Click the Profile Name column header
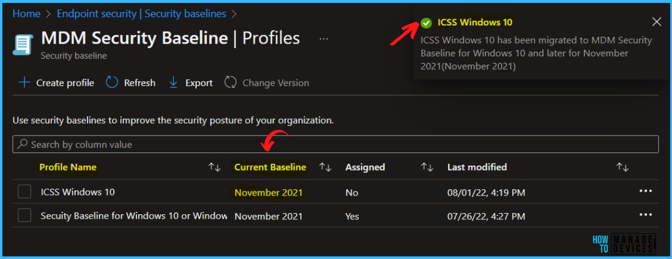 68,167
